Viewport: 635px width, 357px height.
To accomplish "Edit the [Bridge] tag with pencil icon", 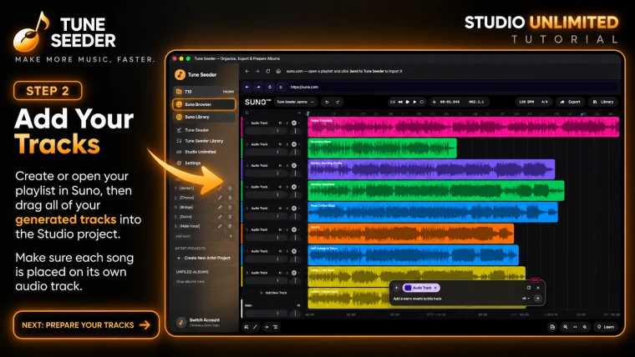I will (220, 207).
